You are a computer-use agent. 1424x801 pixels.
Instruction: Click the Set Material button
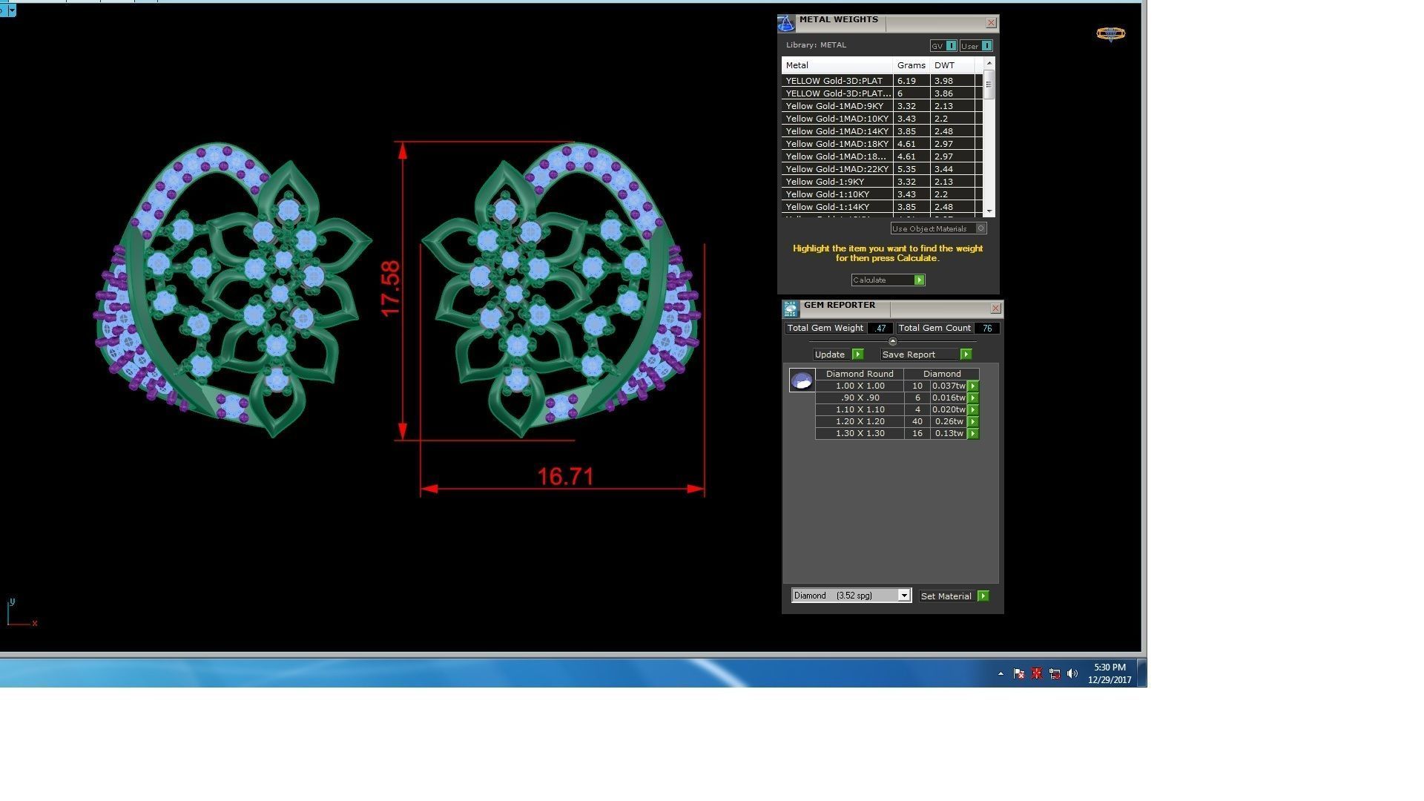[946, 596]
